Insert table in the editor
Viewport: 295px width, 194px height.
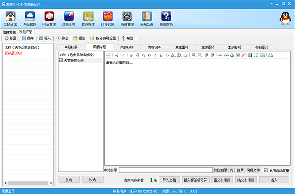(x=262, y=55)
